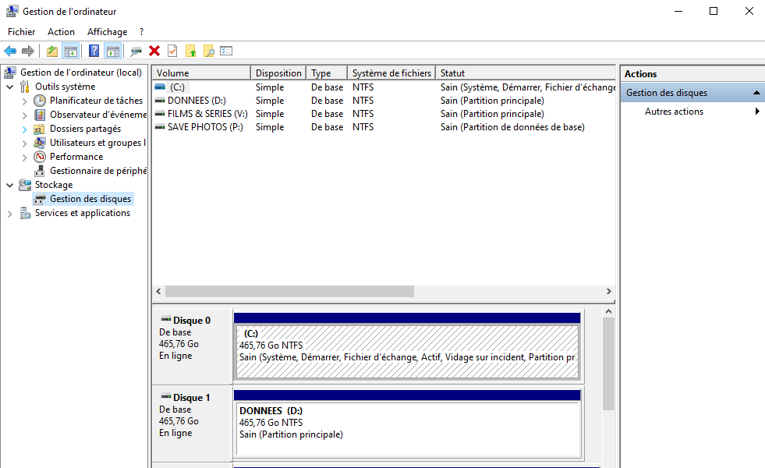Click the rescan disks toolbar icon

click(x=136, y=51)
